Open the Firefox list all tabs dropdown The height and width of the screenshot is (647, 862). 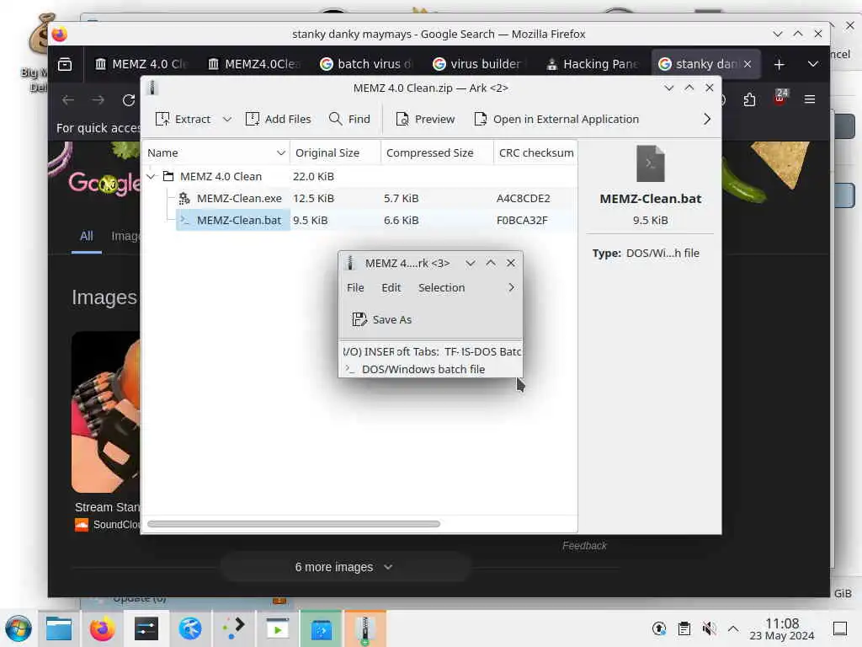813,64
